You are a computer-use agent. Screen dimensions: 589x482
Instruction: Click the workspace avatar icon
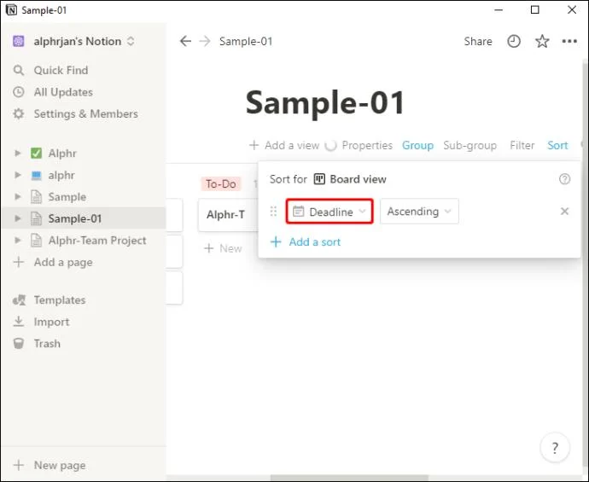[19, 41]
